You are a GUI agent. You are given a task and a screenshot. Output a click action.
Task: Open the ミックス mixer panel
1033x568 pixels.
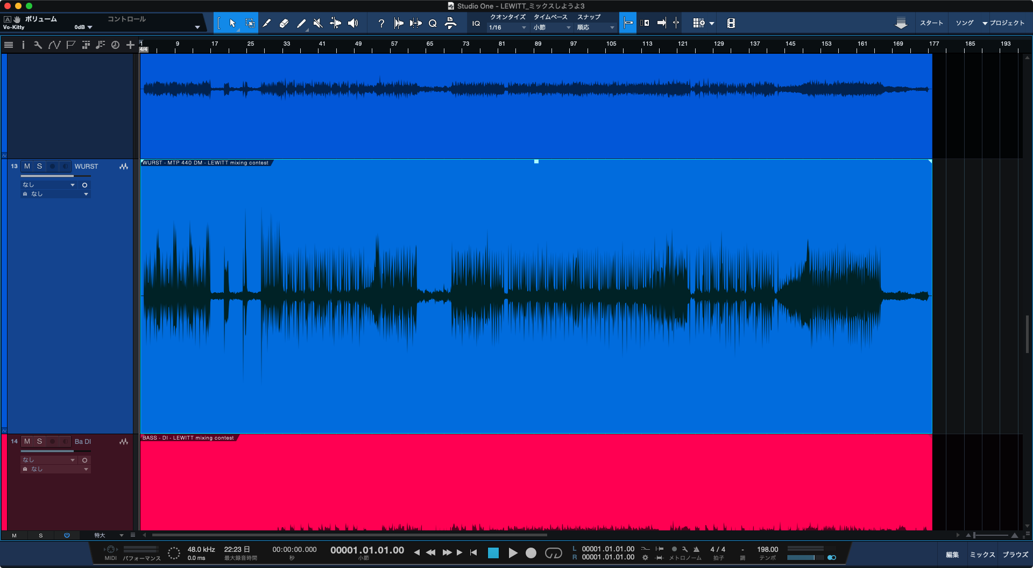coord(982,555)
